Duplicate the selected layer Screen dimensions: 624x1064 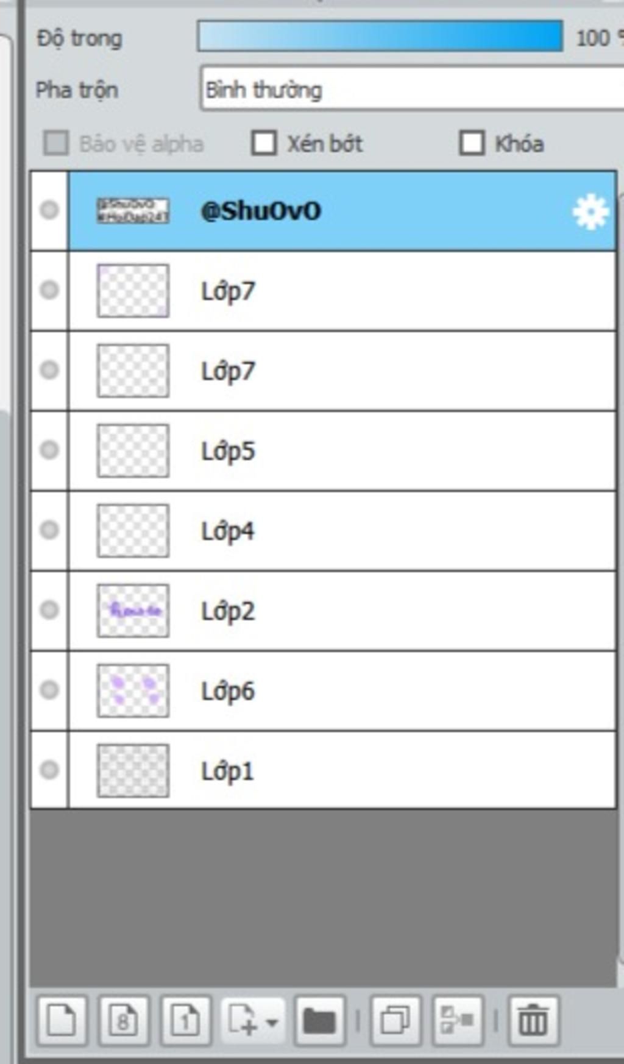click(x=395, y=1020)
